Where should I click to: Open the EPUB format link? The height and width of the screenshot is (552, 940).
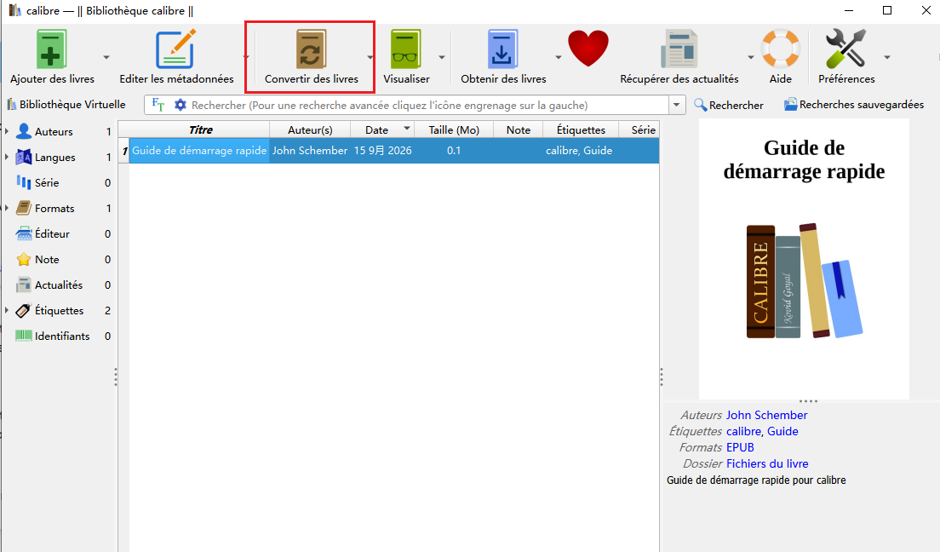(741, 447)
